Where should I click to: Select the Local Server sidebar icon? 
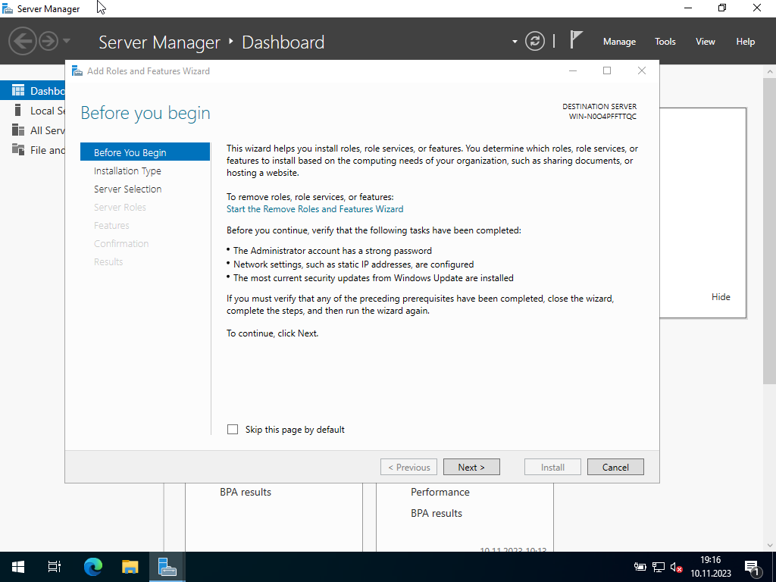click(18, 111)
